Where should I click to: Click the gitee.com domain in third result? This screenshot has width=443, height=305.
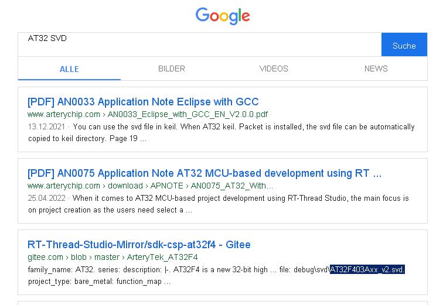tap(45, 257)
